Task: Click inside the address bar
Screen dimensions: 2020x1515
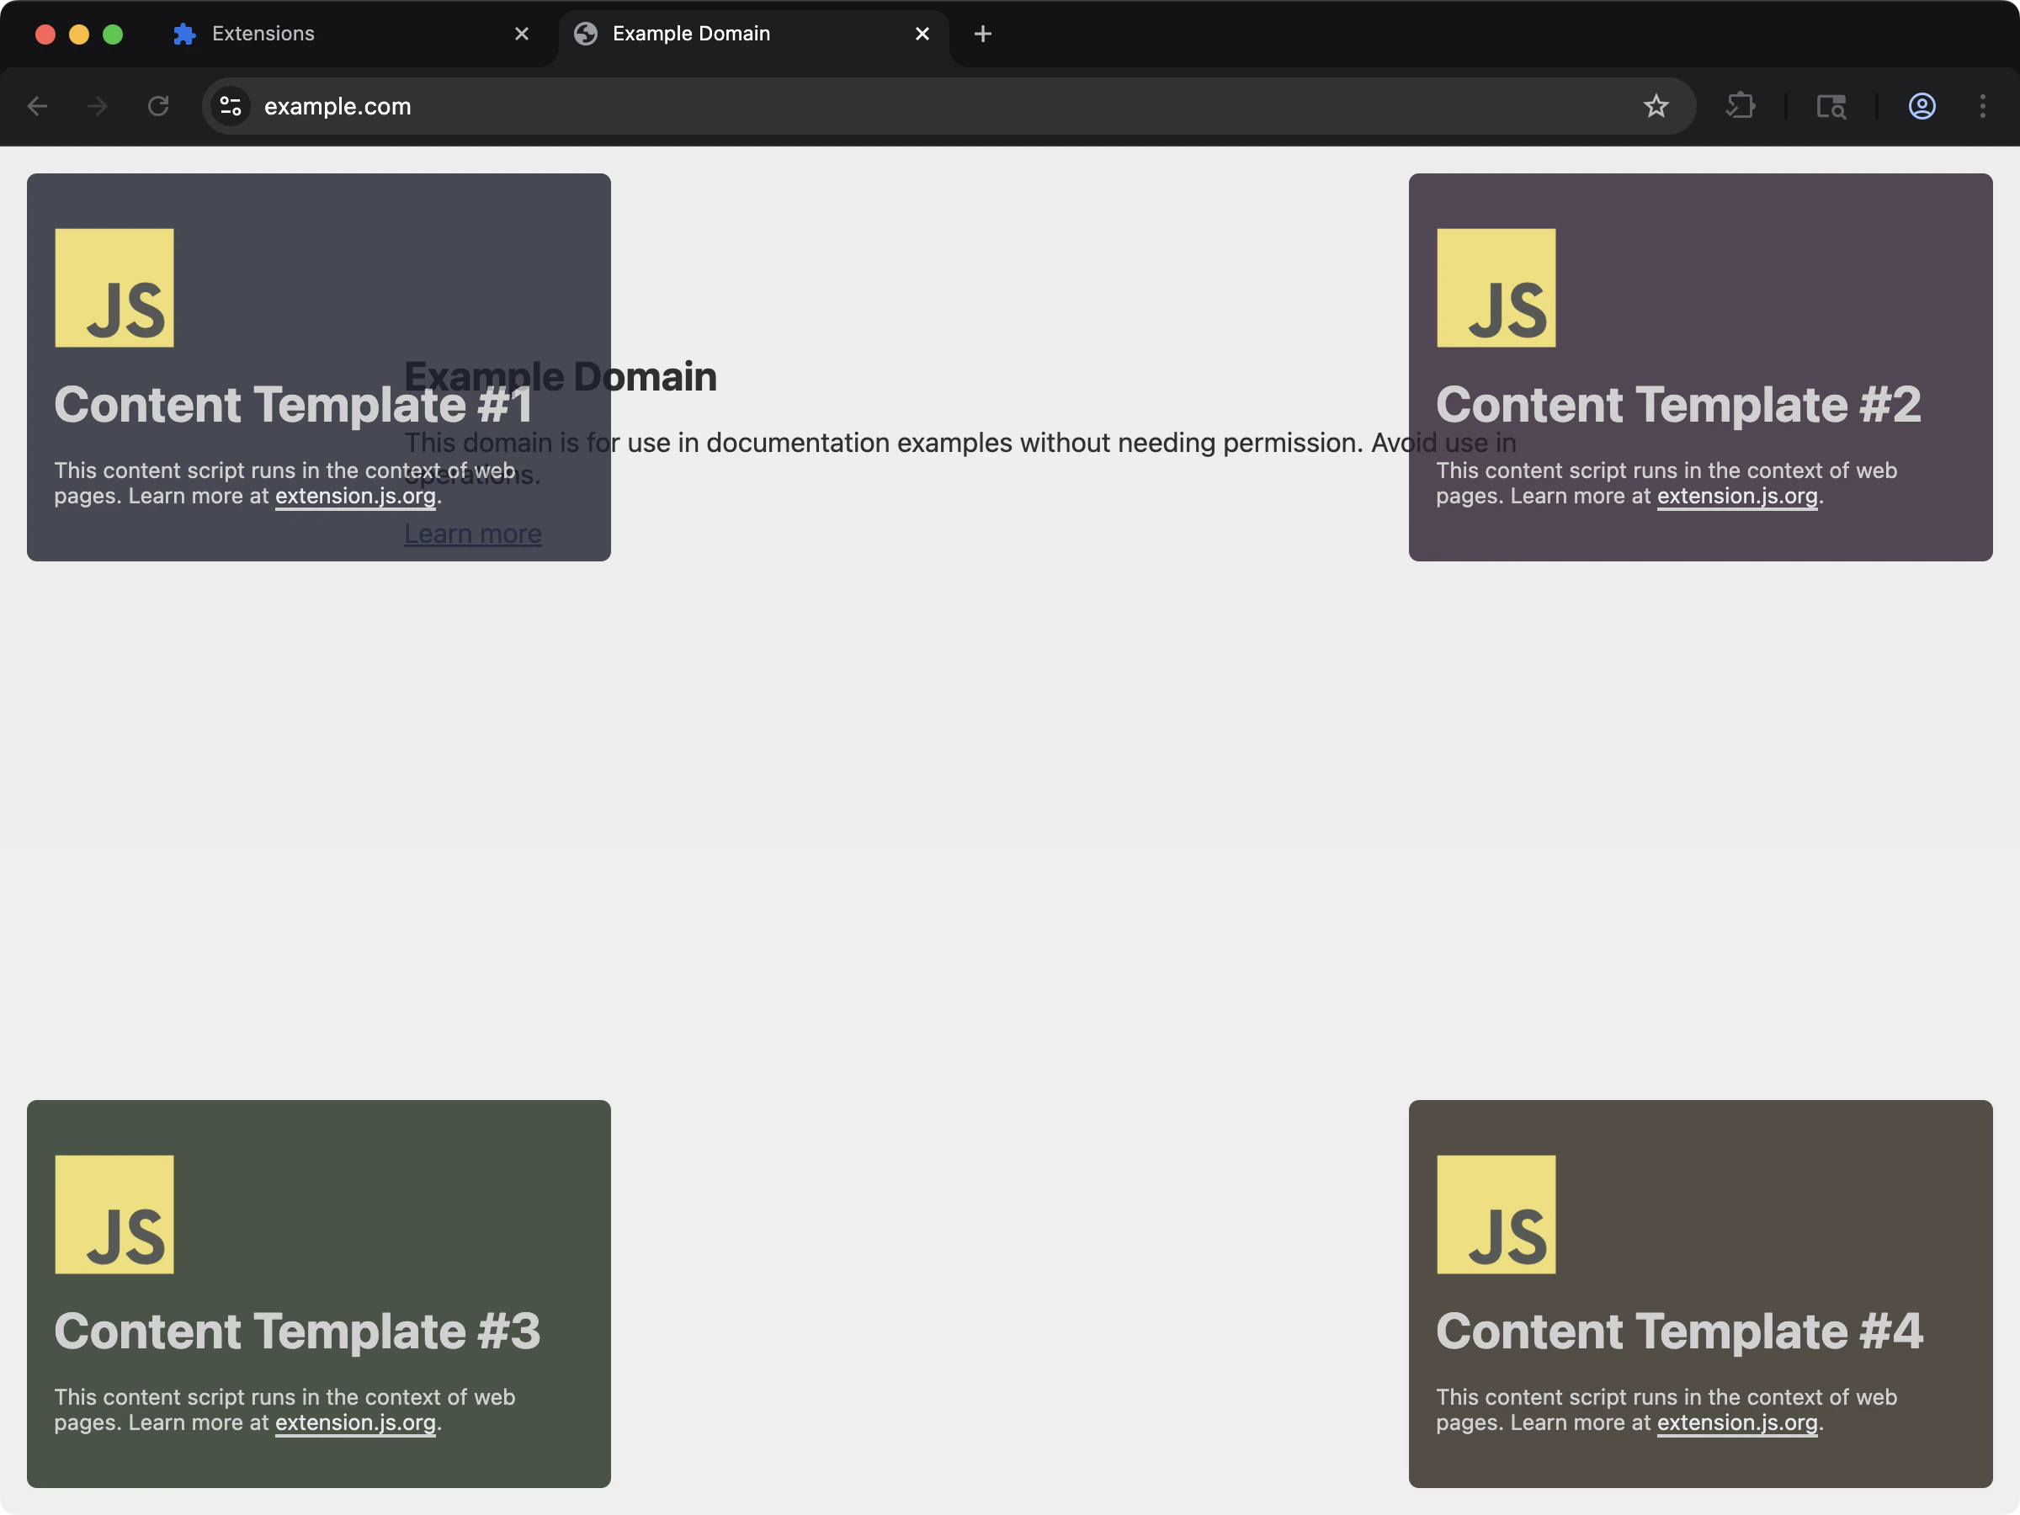Action: (x=639, y=106)
